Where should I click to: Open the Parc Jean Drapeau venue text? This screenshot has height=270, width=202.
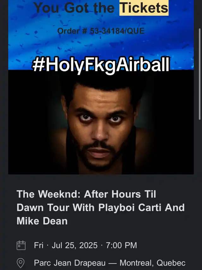(x=70, y=263)
